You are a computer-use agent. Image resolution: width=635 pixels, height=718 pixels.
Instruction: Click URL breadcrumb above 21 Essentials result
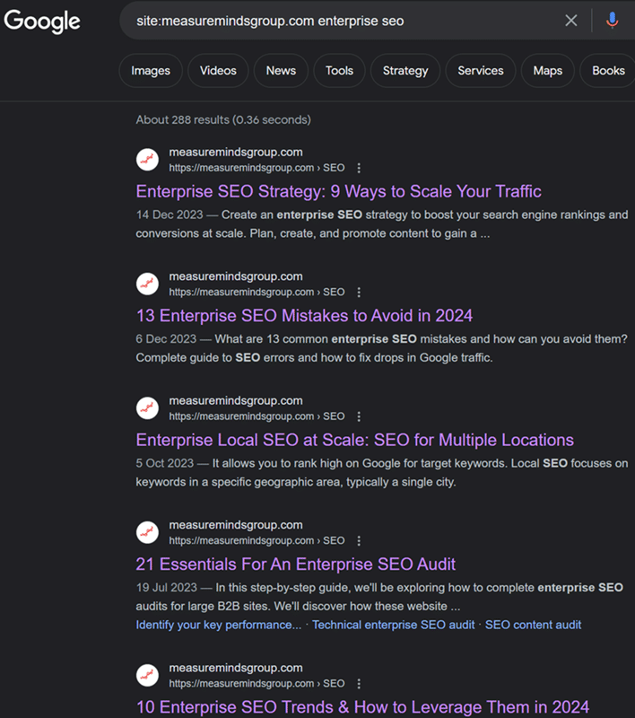[x=257, y=541]
